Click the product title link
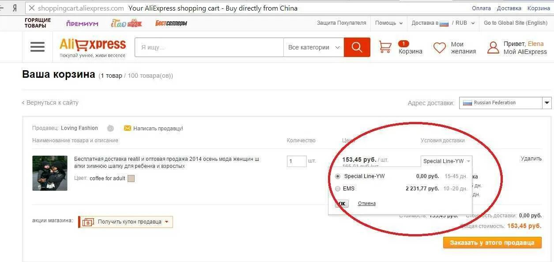 (x=167, y=162)
